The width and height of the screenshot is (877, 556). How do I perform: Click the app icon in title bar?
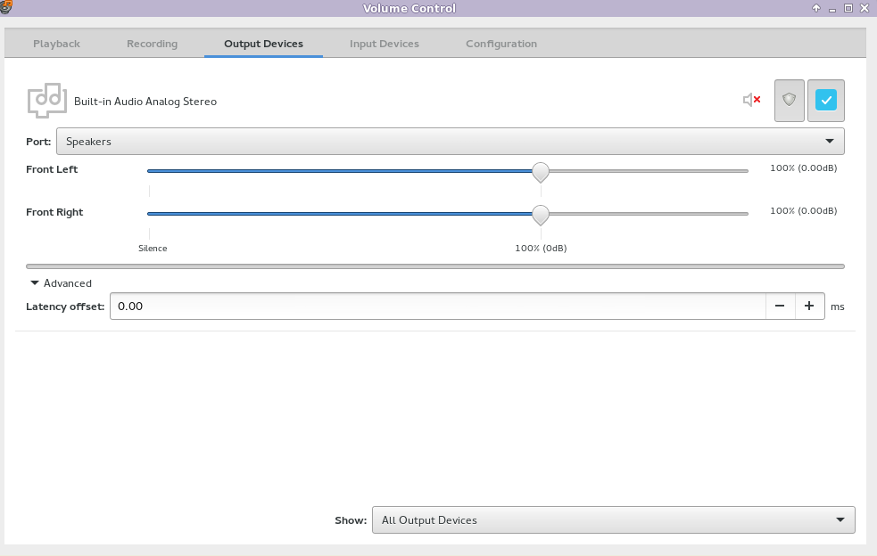(6, 8)
